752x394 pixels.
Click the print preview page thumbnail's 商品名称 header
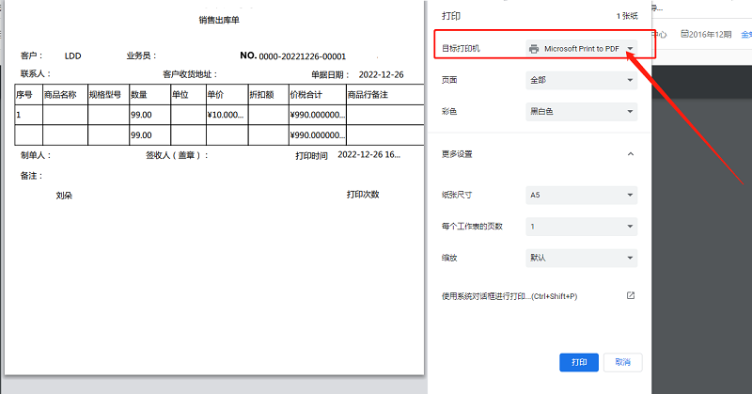60,95
